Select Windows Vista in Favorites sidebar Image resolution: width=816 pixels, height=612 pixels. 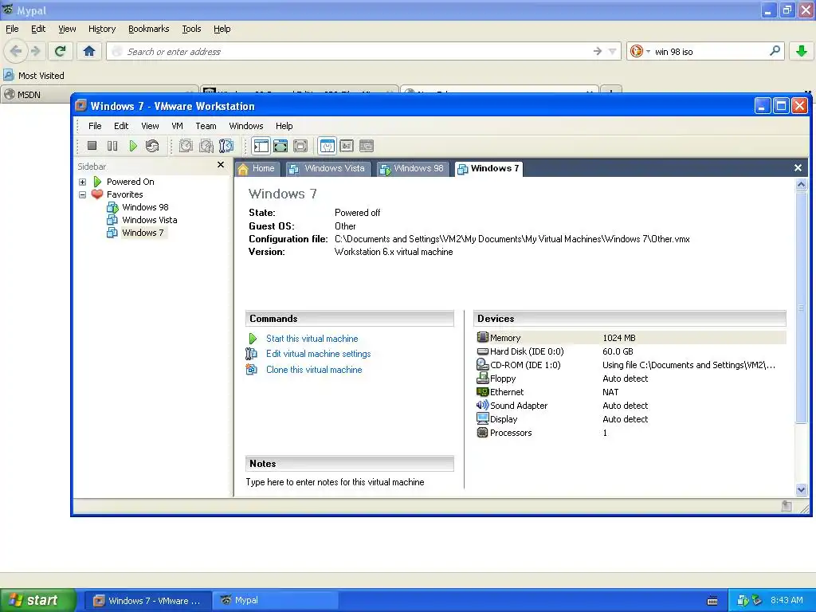pyautogui.click(x=149, y=220)
